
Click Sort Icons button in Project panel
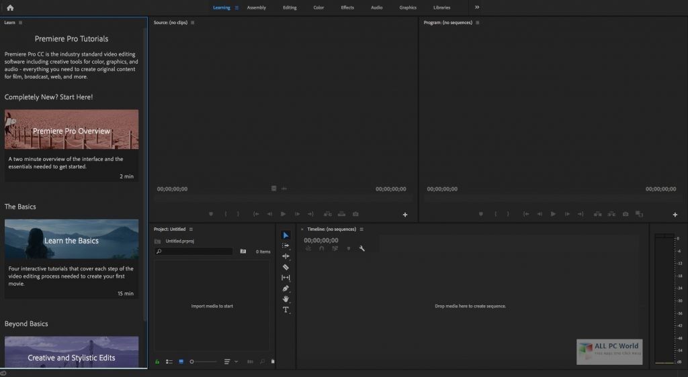point(227,362)
